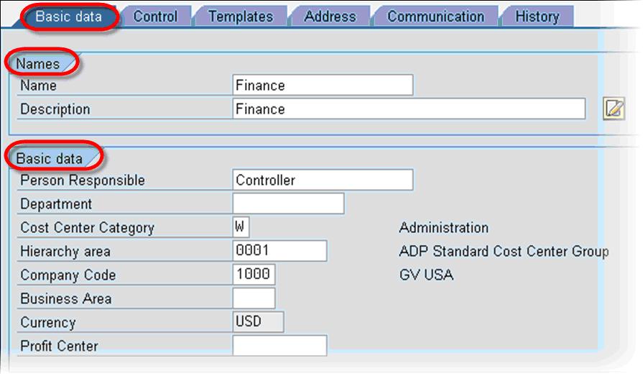
Task: Focus the Description text field
Action: pos(409,109)
